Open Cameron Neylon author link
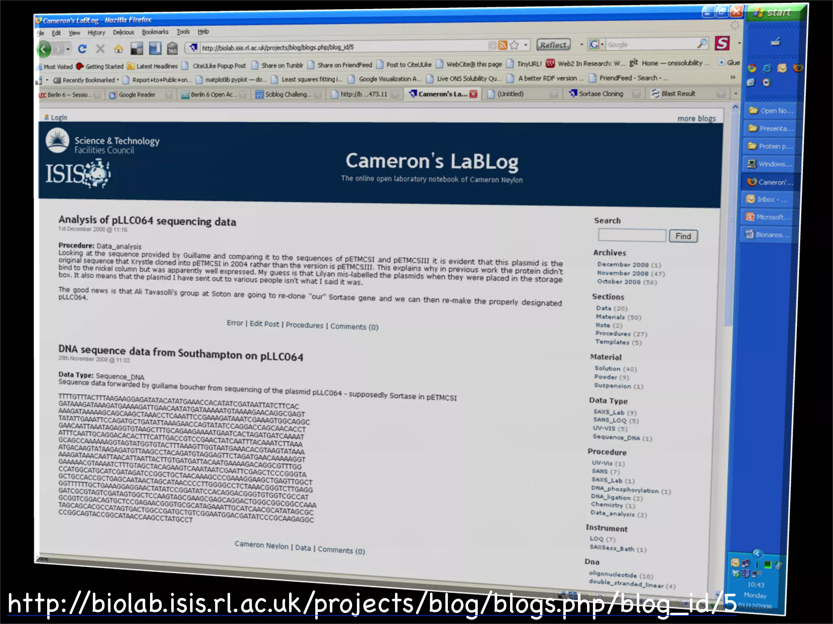The image size is (833, 624). (x=261, y=545)
